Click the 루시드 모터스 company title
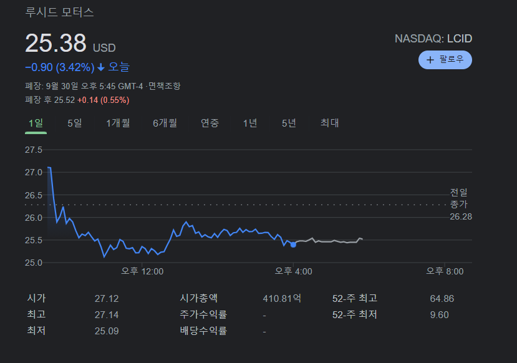The width and height of the screenshot is (517, 363). pos(59,12)
